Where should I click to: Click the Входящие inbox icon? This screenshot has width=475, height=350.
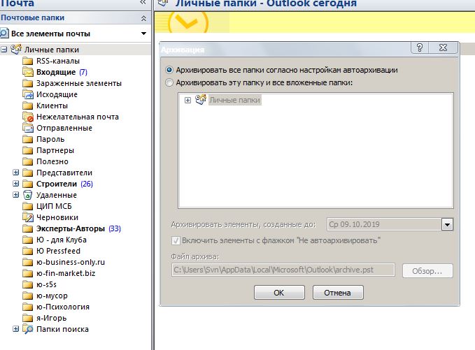click(27, 72)
